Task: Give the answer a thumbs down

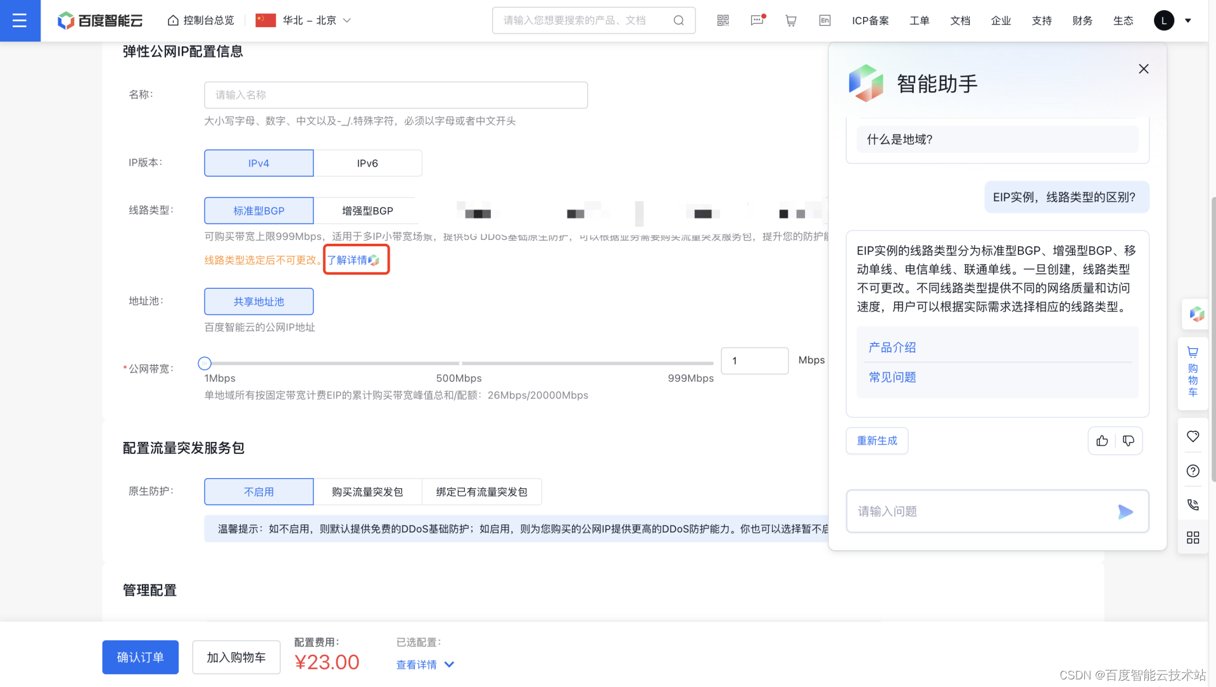Action: click(1129, 441)
